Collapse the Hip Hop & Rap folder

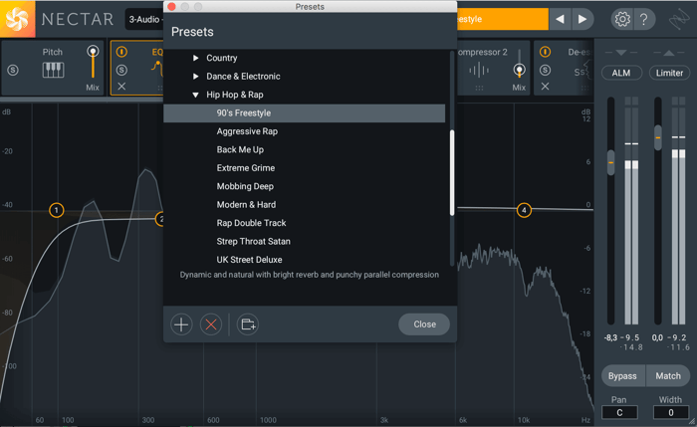pyautogui.click(x=195, y=95)
